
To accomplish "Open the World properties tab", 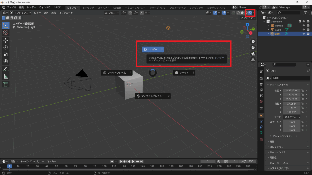I will (x=261, y=101).
